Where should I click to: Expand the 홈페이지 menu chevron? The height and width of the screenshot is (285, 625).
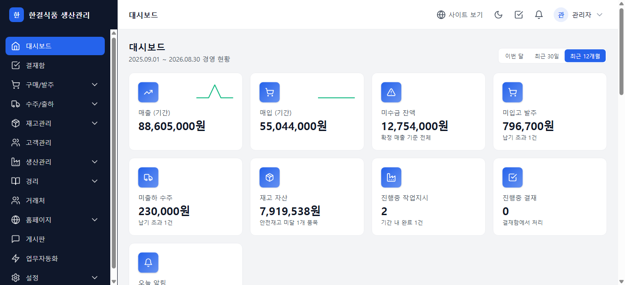pyautogui.click(x=95, y=220)
